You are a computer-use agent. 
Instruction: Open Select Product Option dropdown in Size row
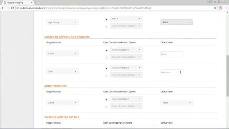coord(126,75)
